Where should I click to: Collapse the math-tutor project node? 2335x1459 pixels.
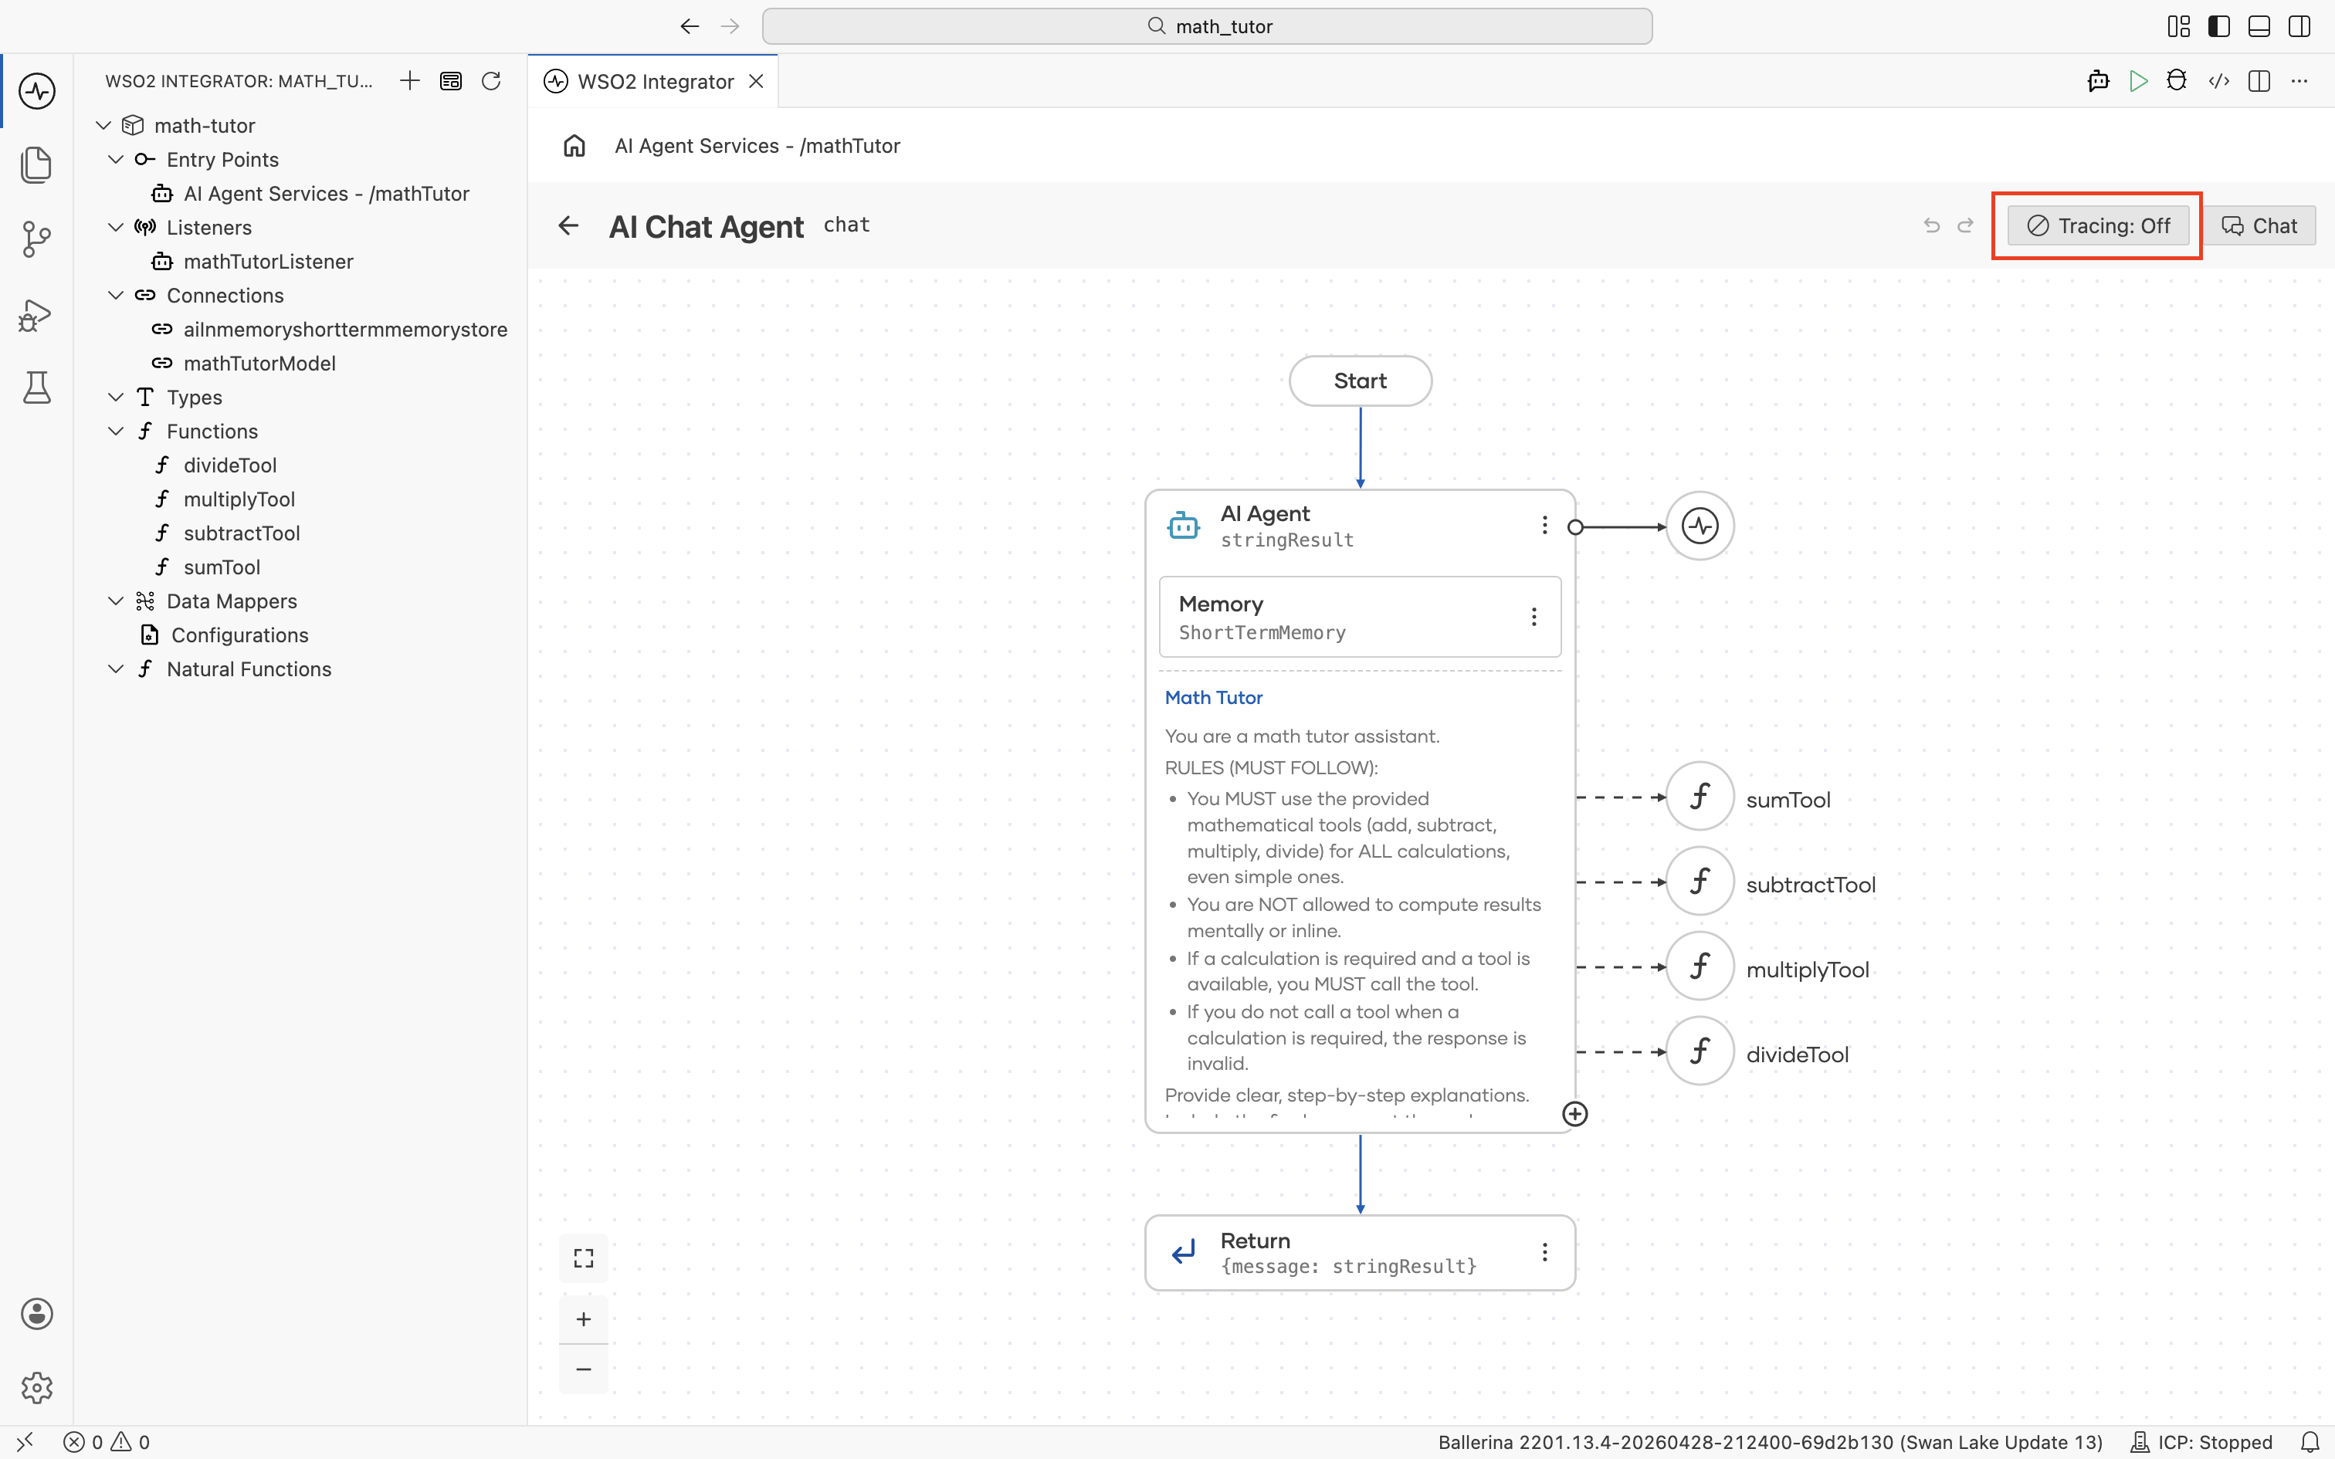[104, 125]
